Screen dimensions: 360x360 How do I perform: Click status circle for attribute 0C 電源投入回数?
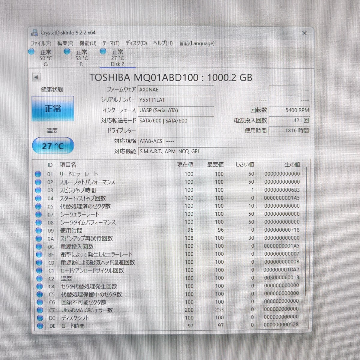point(39,247)
